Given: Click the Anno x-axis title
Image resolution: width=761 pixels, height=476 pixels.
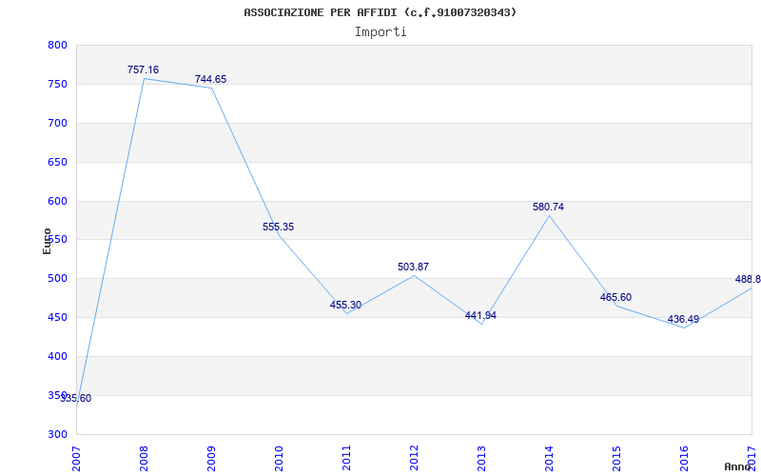Looking at the screenshot, I should point(737,466).
